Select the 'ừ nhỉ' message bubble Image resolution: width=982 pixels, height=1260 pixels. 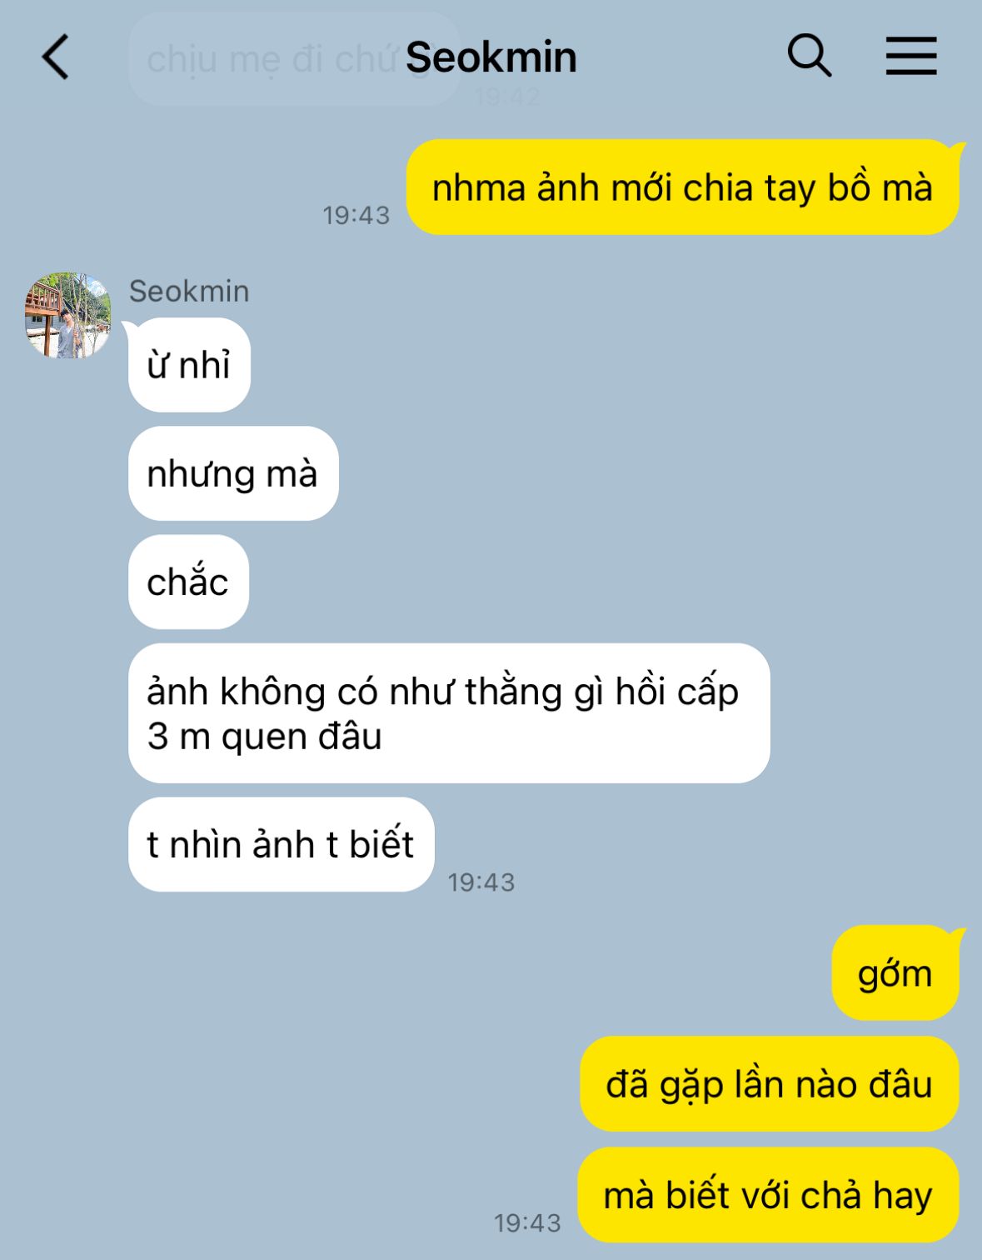189,365
